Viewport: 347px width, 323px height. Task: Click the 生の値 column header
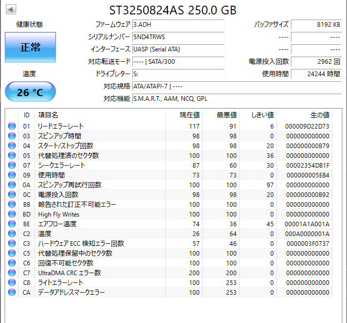tap(304, 115)
